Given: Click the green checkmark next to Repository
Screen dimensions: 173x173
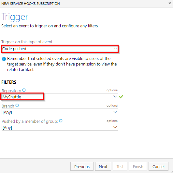Looking at the screenshot, I should pos(121,96).
